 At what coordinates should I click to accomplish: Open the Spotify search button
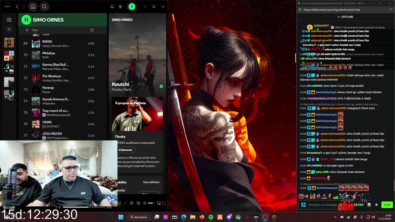click(44, 6)
